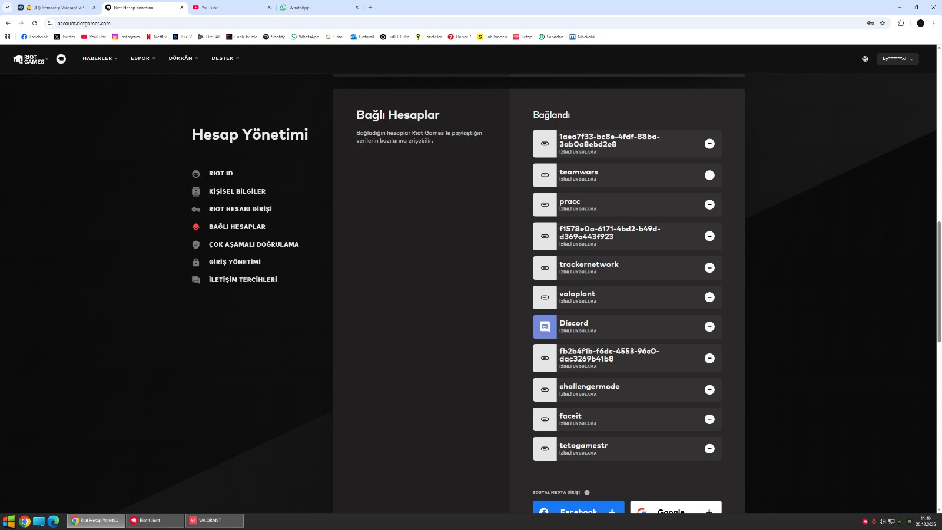
Task: Go to RIOT HESABI GİRİŞİ section
Action: (x=240, y=209)
